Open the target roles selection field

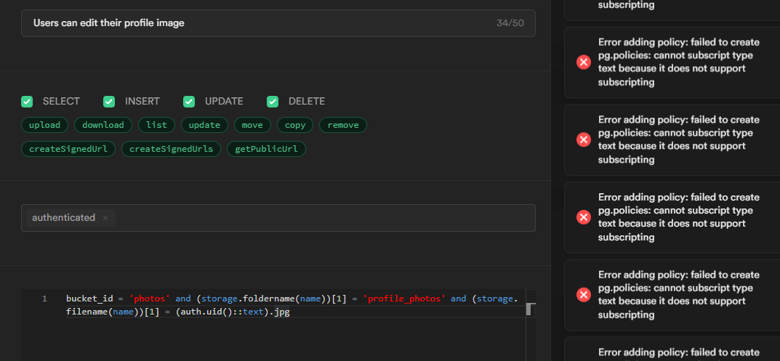(x=320, y=218)
